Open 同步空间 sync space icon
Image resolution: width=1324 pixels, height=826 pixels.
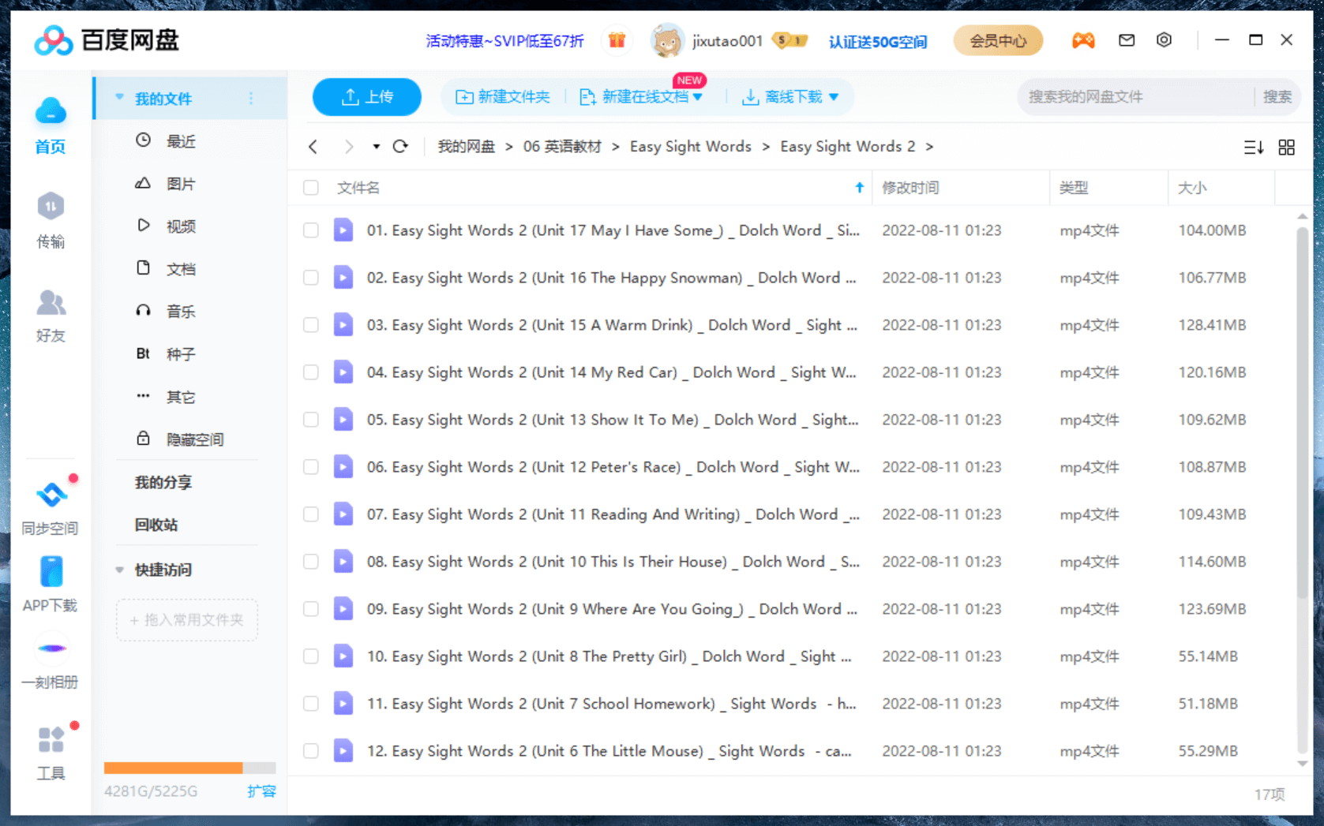click(x=51, y=495)
